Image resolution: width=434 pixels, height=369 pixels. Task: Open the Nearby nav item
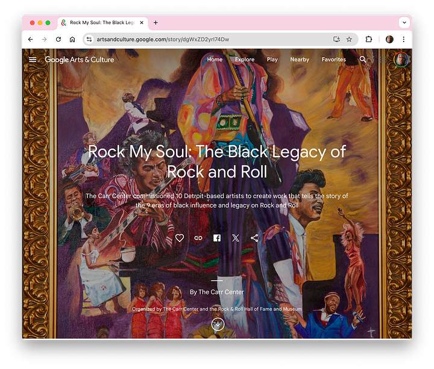pos(300,60)
